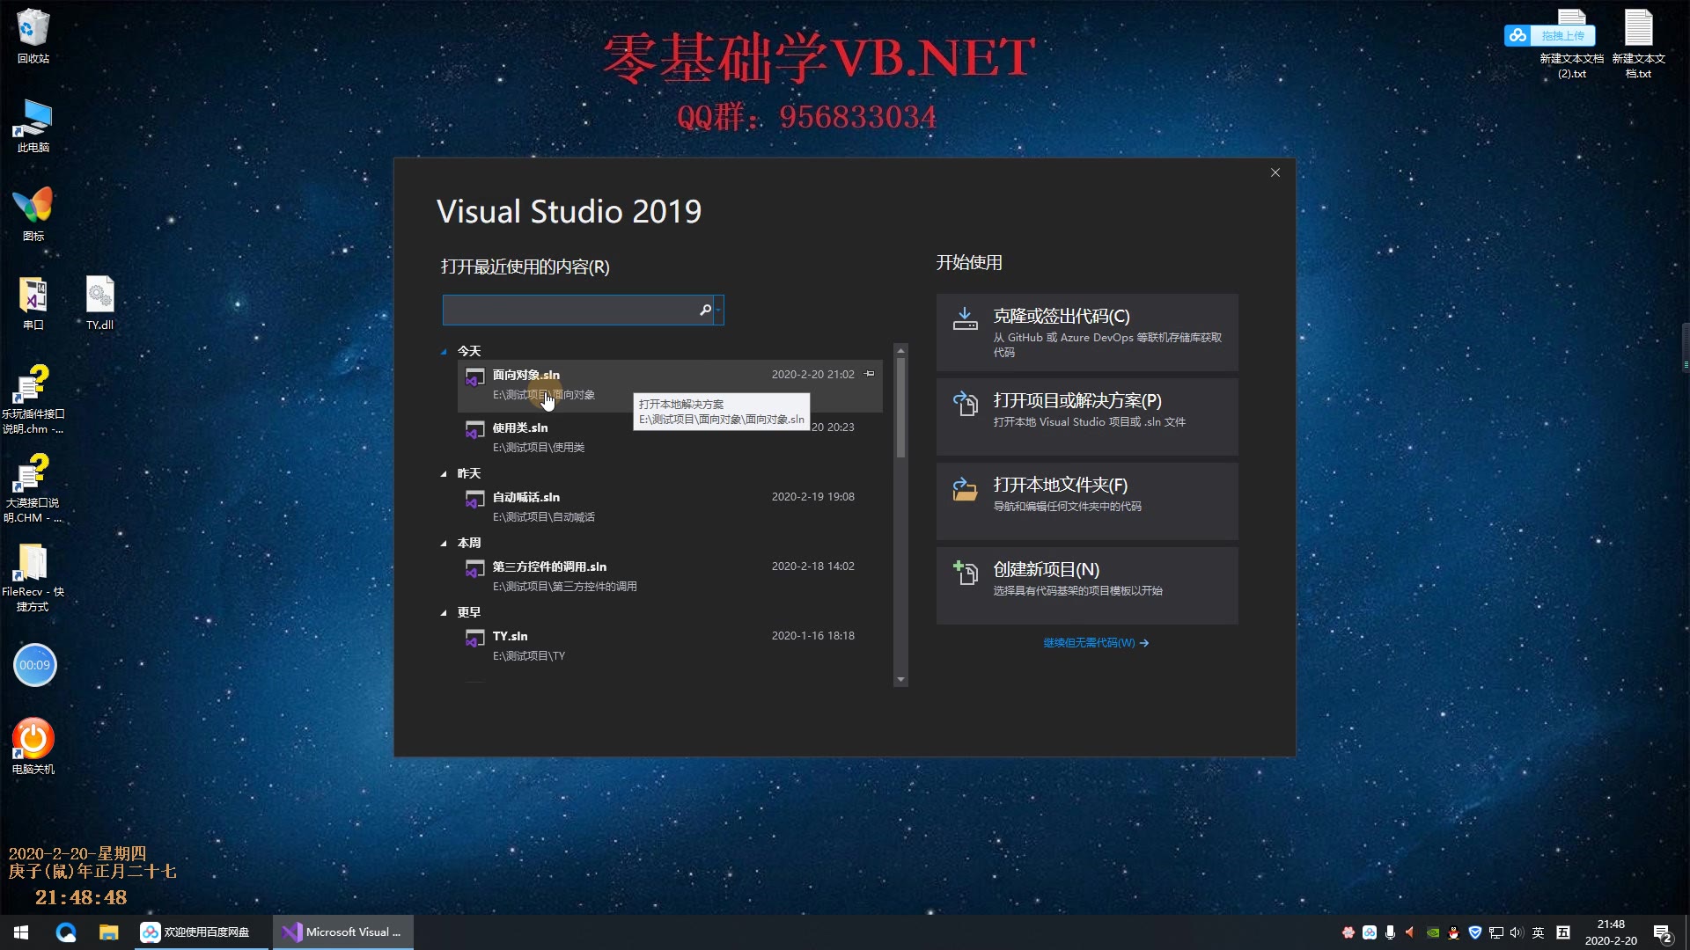Click the security shield tray icon

[x=1475, y=932]
